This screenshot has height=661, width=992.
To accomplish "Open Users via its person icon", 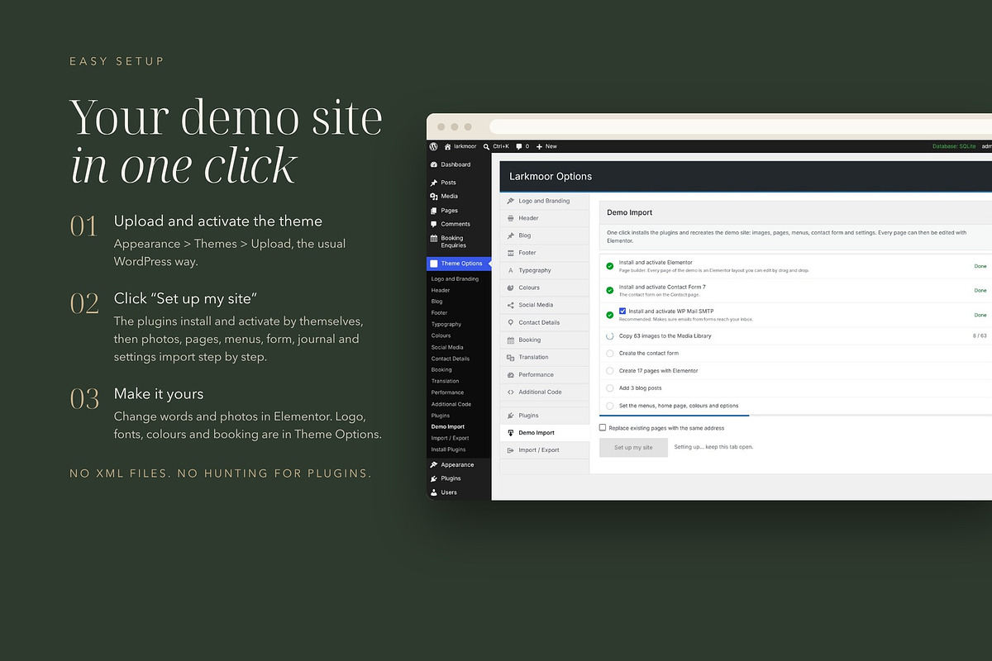I will click(434, 492).
